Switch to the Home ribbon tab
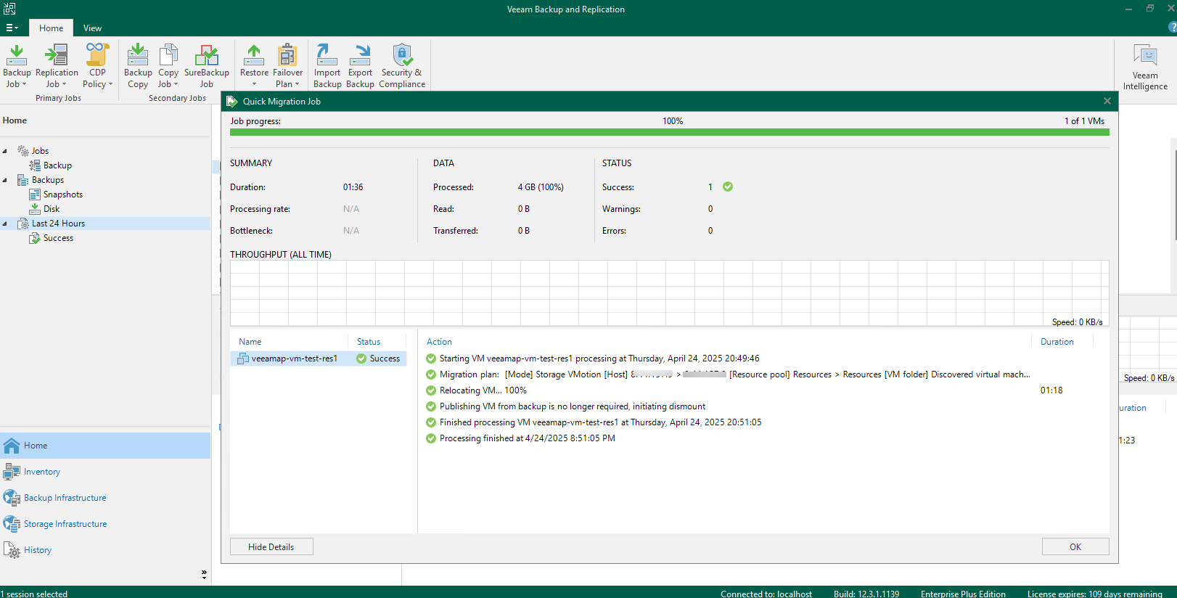 51,28
